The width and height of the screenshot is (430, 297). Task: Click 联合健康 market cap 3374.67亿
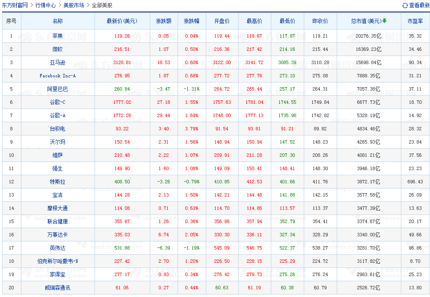(x=368, y=221)
